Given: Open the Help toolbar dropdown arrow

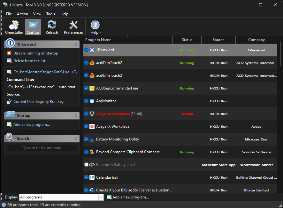Looking at the screenshot, I should [100, 32].
